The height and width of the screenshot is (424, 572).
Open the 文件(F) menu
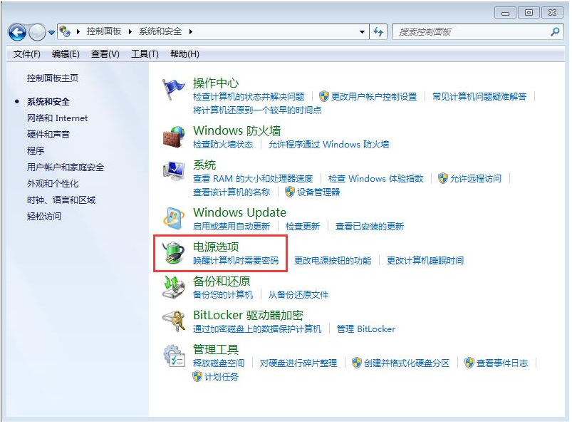[27, 54]
